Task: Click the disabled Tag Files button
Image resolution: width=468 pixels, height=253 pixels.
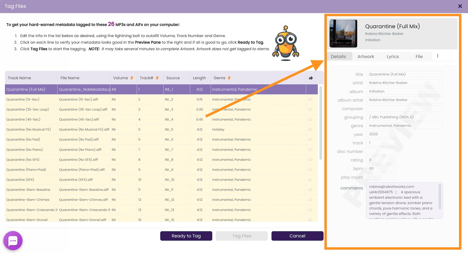Action: tap(242, 236)
